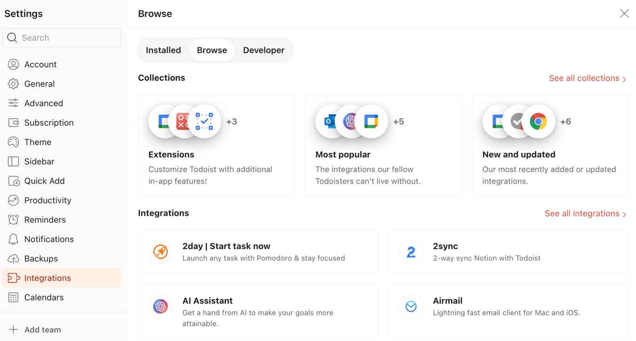Open See all collections link

[x=588, y=78]
